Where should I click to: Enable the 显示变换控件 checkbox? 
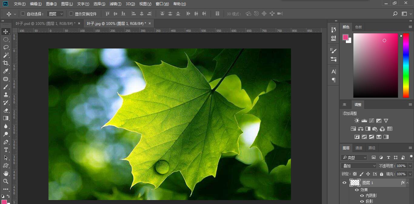(71, 14)
